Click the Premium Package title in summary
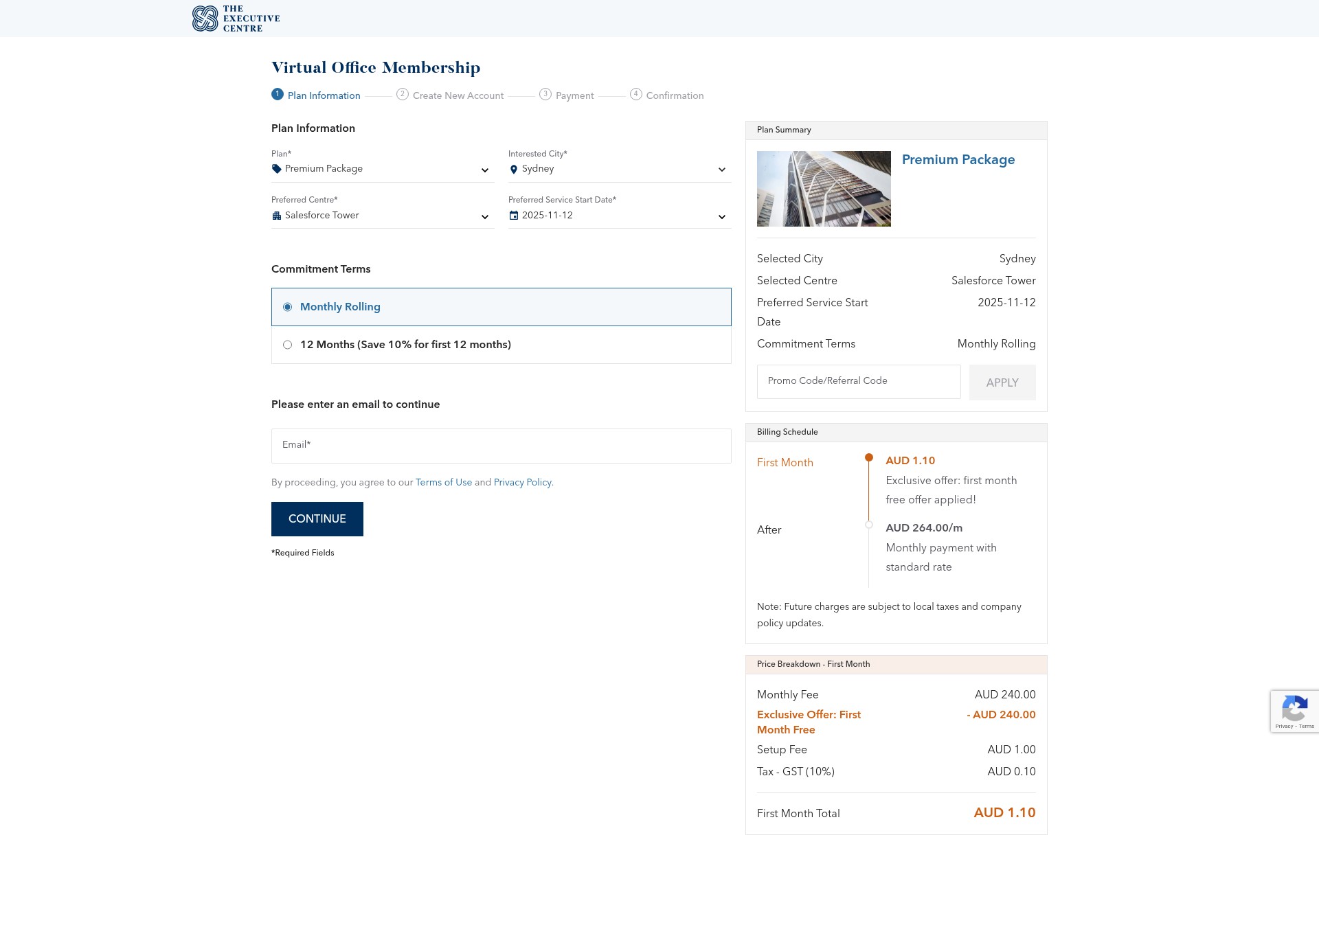 (x=958, y=160)
